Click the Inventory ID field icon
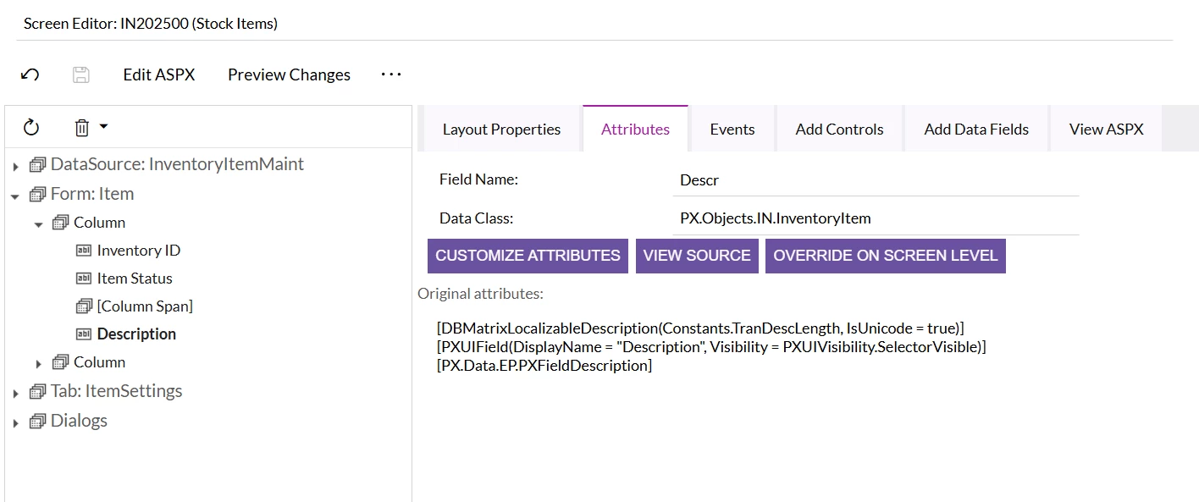Image resolution: width=1199 pixels, height=502 pixels. pyautogui.click(x=84, y=251)
